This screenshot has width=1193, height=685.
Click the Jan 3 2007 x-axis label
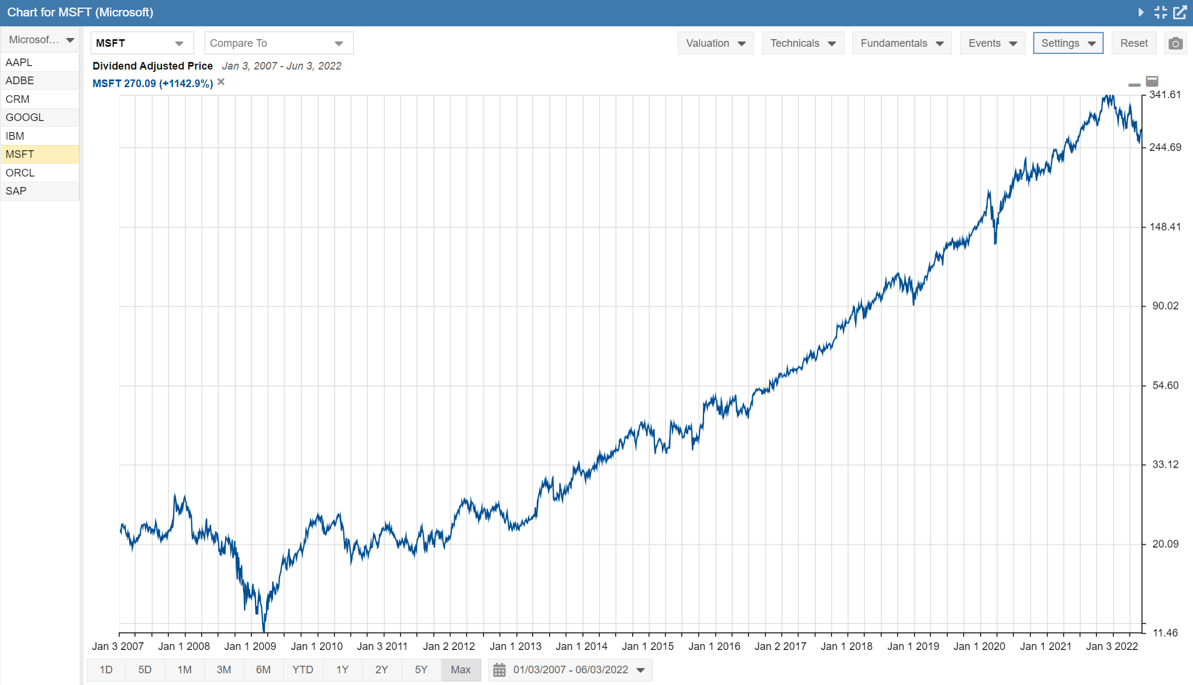118,646
